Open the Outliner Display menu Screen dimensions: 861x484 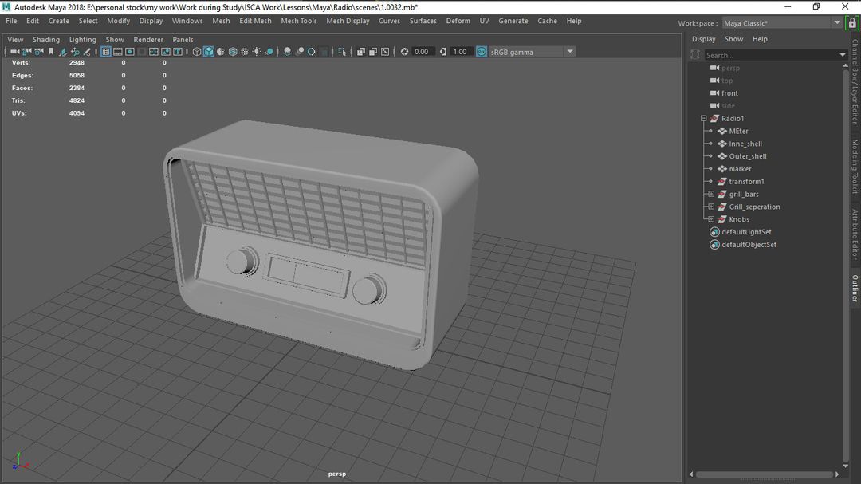point(703,39)
